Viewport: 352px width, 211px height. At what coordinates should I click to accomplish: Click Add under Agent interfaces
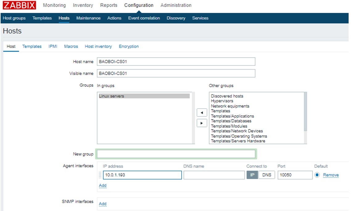tap(102, 185)
